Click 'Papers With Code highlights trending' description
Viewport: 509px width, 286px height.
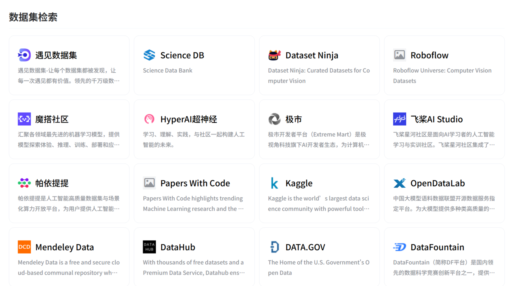[x=193, y=203]
